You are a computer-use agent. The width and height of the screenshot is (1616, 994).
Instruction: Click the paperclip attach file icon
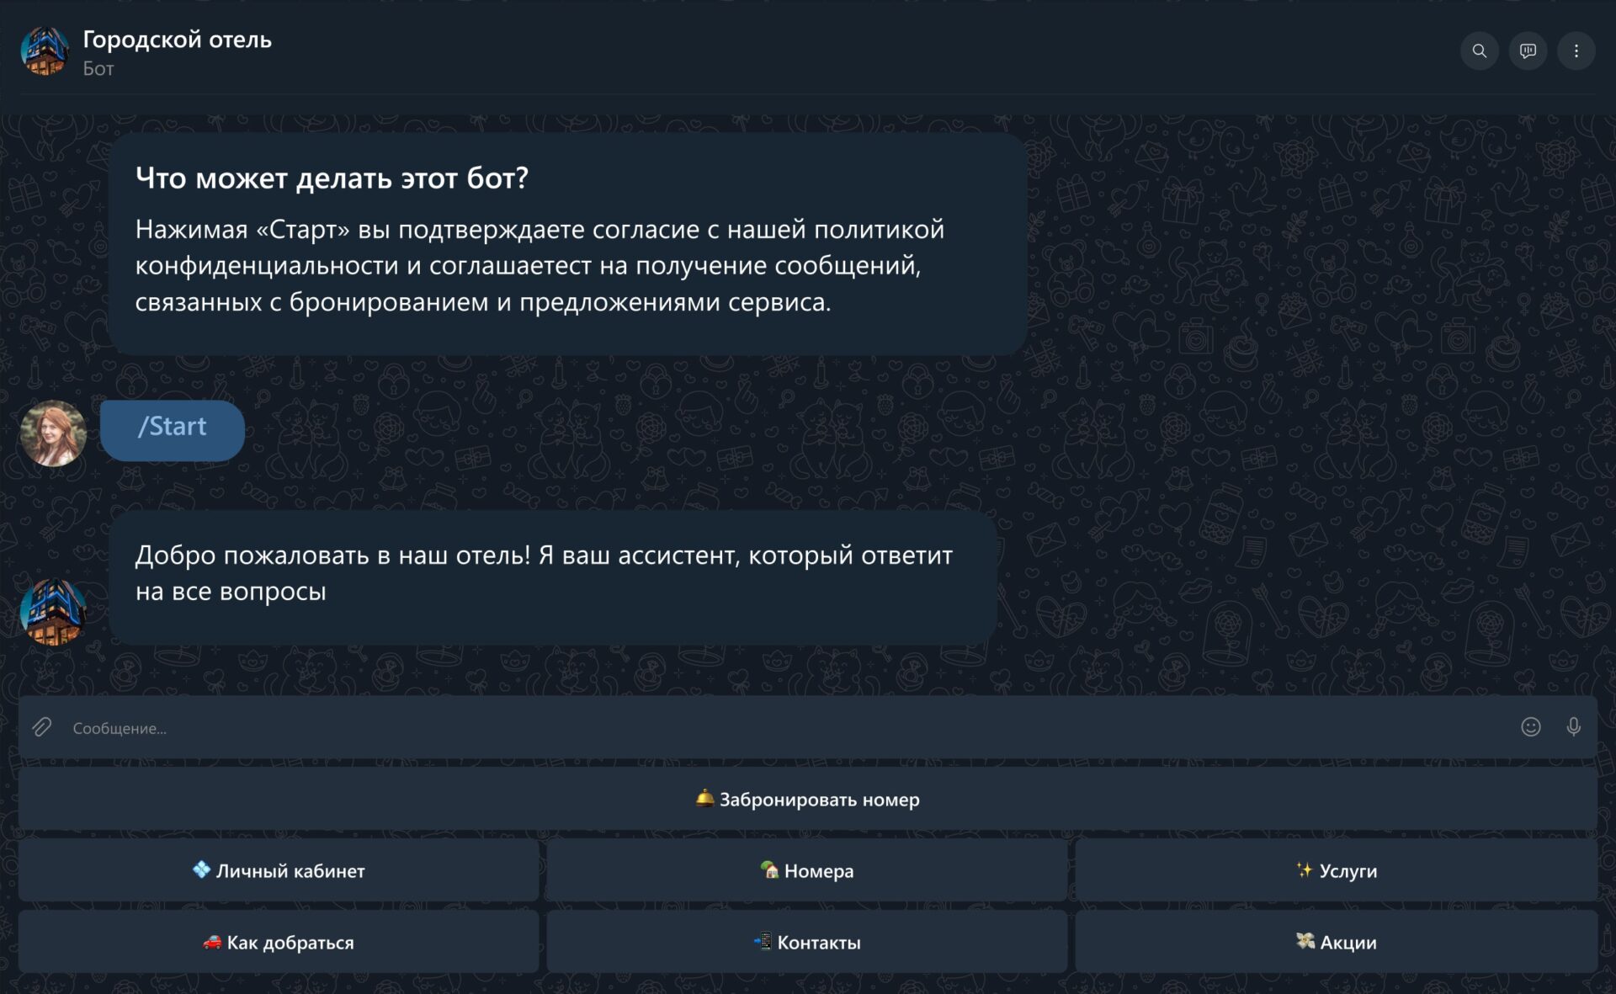pyautogui.click(x=42, y=727)
